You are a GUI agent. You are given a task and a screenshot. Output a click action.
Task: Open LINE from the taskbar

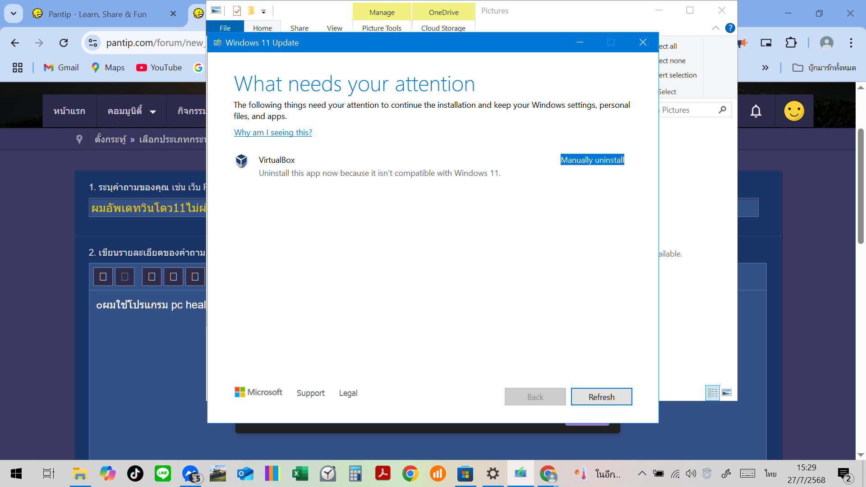pyautogui.click(x=163, y=473)
